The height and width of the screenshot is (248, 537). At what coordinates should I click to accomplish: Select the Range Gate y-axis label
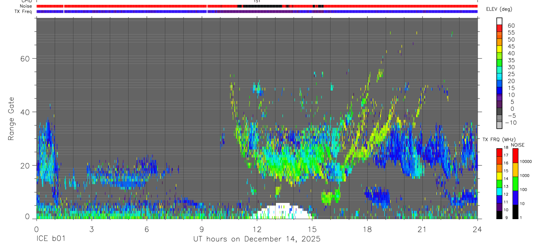[x=12, y=118]
